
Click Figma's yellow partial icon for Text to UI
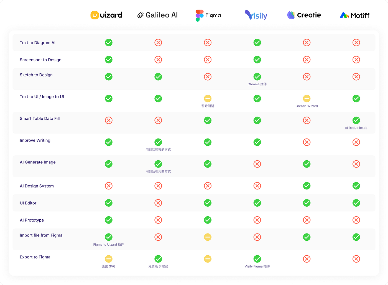(x=208, y=99)
